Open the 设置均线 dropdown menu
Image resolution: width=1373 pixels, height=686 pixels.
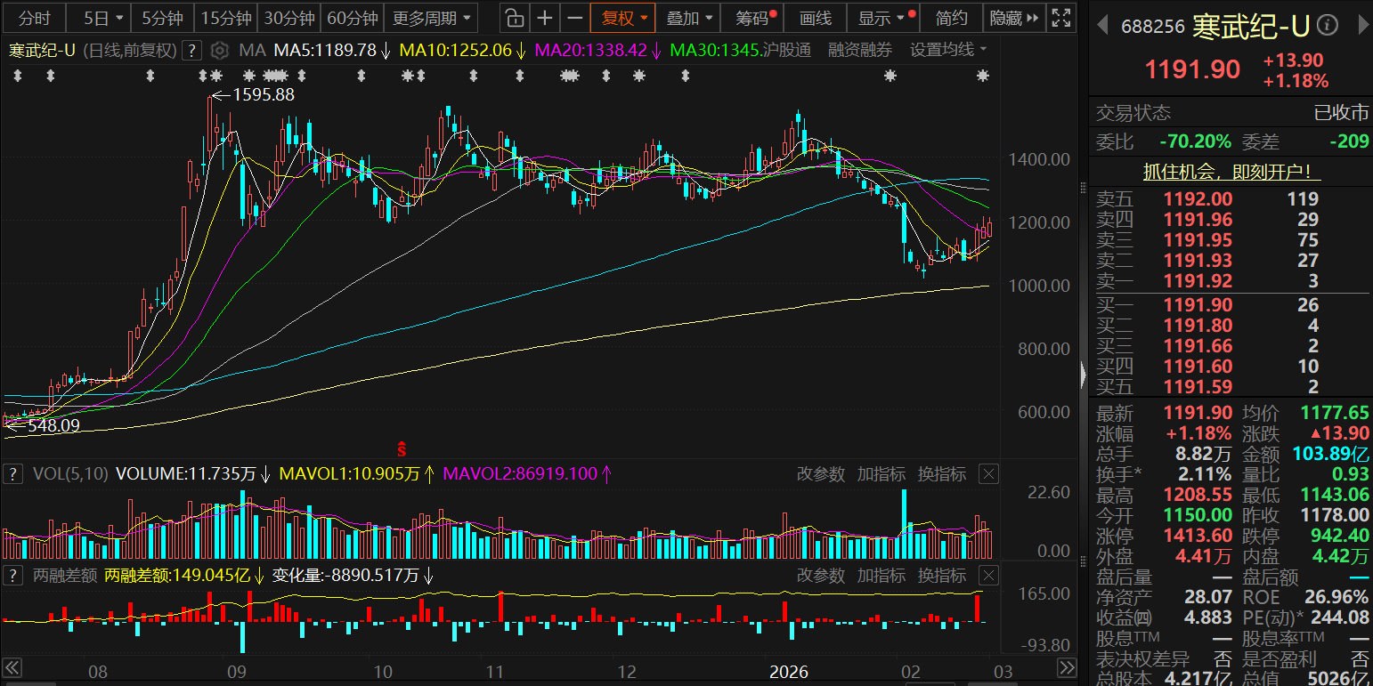click(x=948, y=51)
